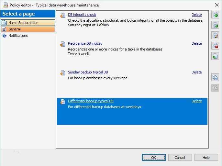Delete the Differential backup typical DB step
Image resolution: width=222 pixels, height=166 pixels.
[197, 101]
